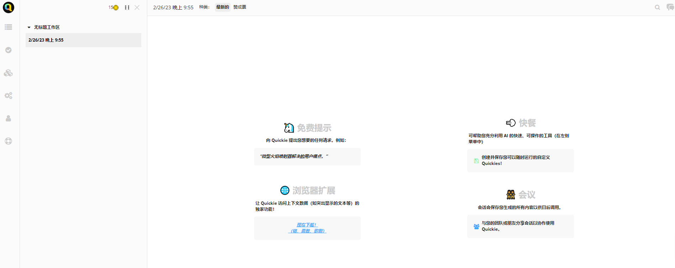Use the 微型火焰喷射器 example prompt

(307, 156)
